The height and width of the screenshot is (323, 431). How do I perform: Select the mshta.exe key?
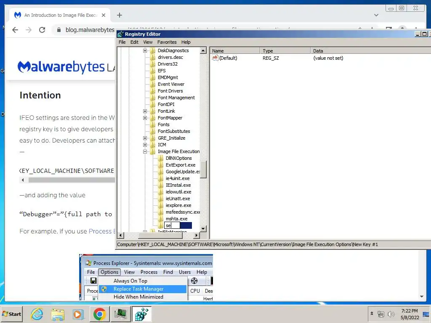(176, 219)
